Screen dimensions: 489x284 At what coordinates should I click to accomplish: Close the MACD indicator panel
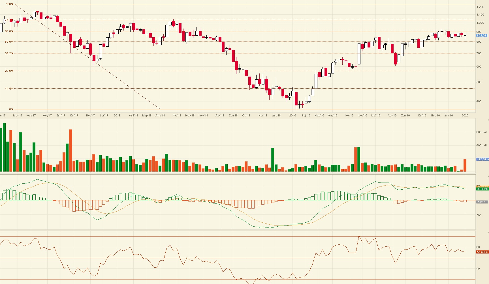click(x=488, y=176)
